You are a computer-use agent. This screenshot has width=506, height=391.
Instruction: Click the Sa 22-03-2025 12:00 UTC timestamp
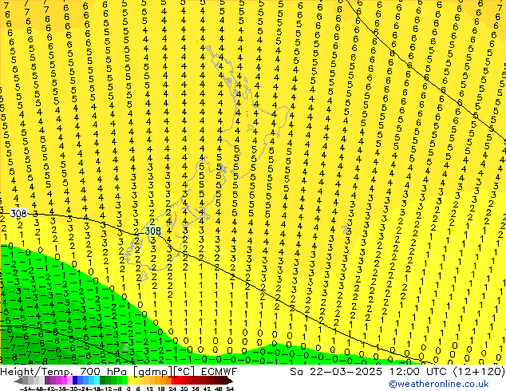pos(397,371)
